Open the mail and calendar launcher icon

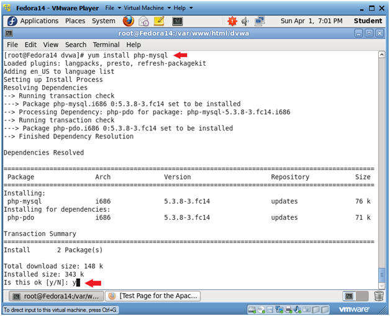pyautogui.click(x=143, y=21)
